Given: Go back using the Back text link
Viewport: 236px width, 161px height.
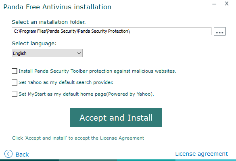Looking at the screenshot, I should (22, 155).
